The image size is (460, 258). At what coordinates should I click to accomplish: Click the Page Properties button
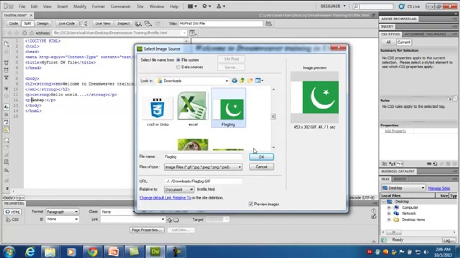tap(147, 230)
